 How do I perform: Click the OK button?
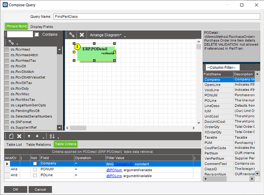point(16,190)
